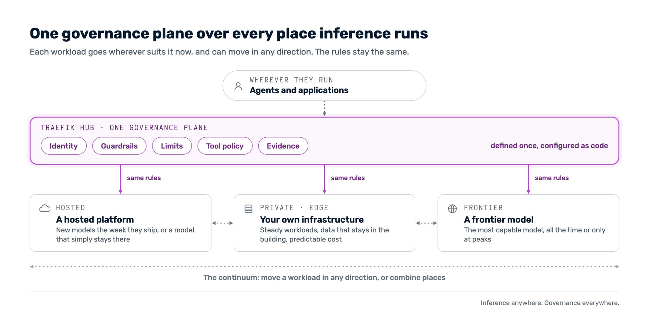The image size is (649, 324).
Task: Click 'Steady workloads, data that stays' description
Action: pos(324,235)
